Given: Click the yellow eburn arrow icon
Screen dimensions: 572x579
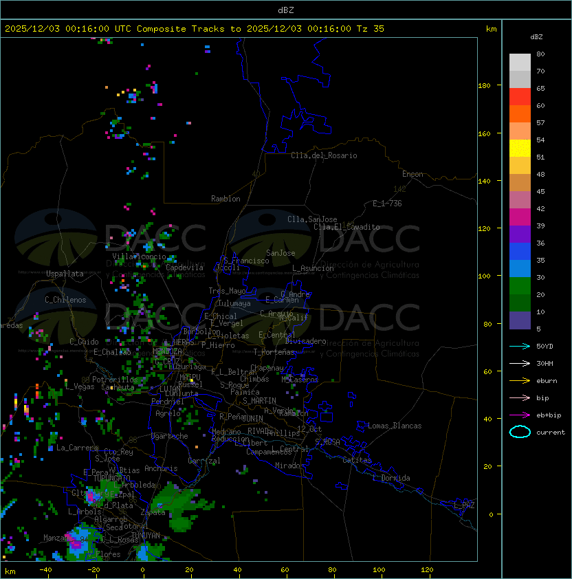Looking at the screenshot, I should [x=520, y=380].
